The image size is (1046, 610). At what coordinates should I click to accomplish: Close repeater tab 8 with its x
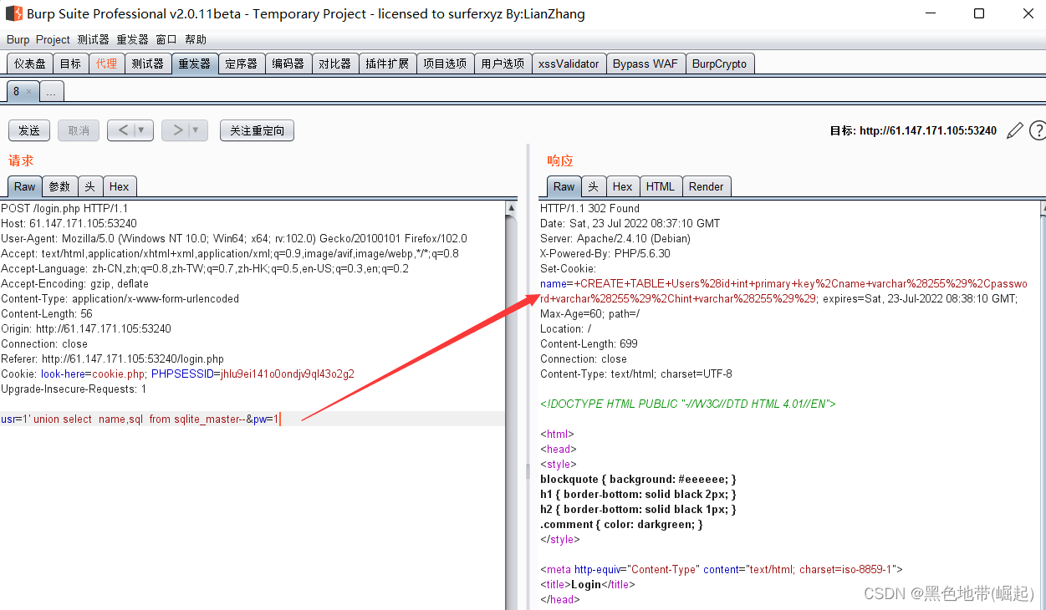(x=28, y=92)
